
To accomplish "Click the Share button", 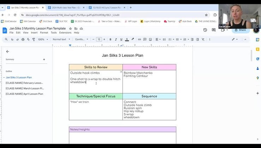I will point(241,30).
